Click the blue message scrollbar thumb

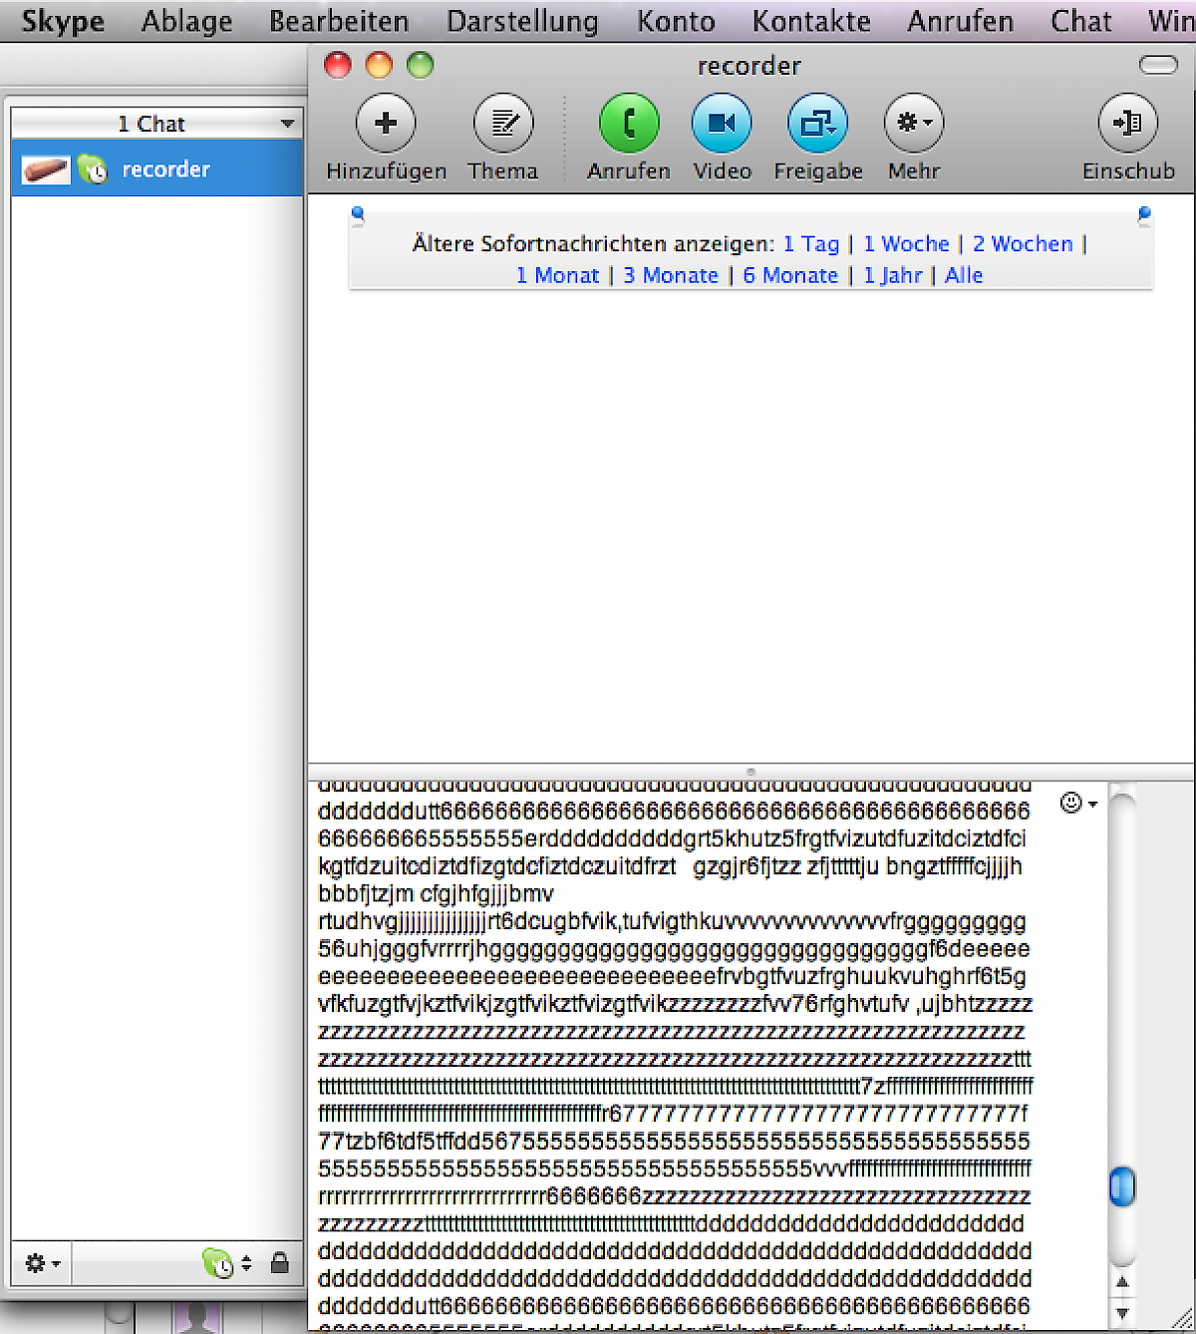(1122, 1186)
